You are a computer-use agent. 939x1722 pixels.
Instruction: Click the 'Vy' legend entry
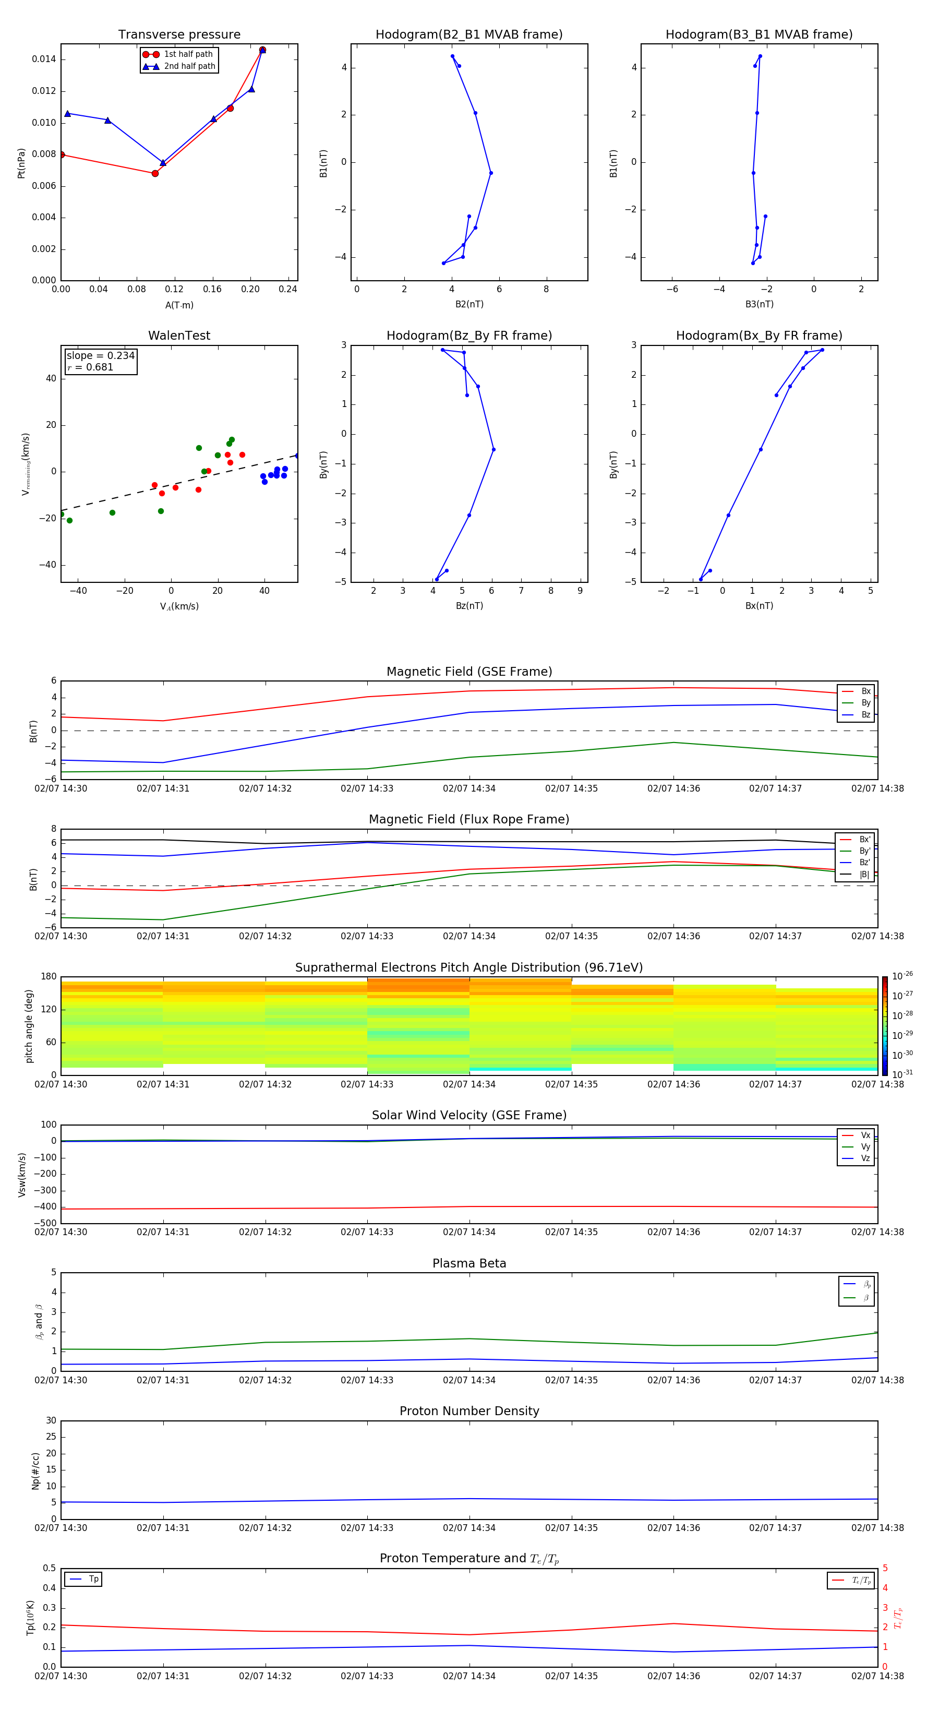(857, 1147)
